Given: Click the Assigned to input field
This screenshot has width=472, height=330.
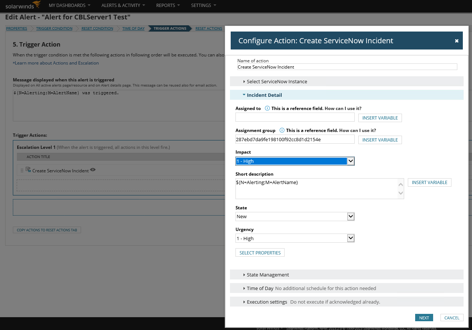Looking at the screenshot, I should pos(295,117).
